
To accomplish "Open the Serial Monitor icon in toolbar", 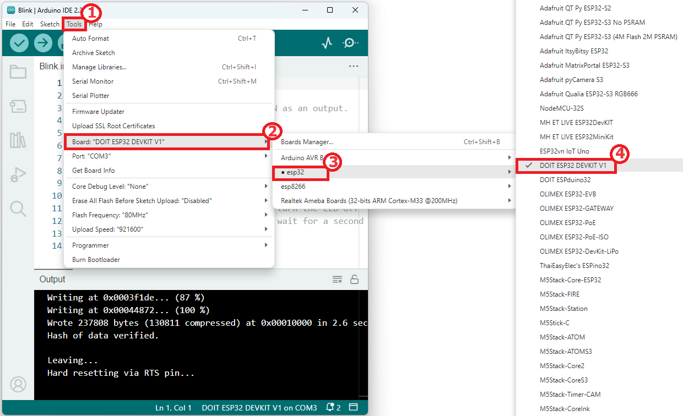I will click(x=350, y=43).
